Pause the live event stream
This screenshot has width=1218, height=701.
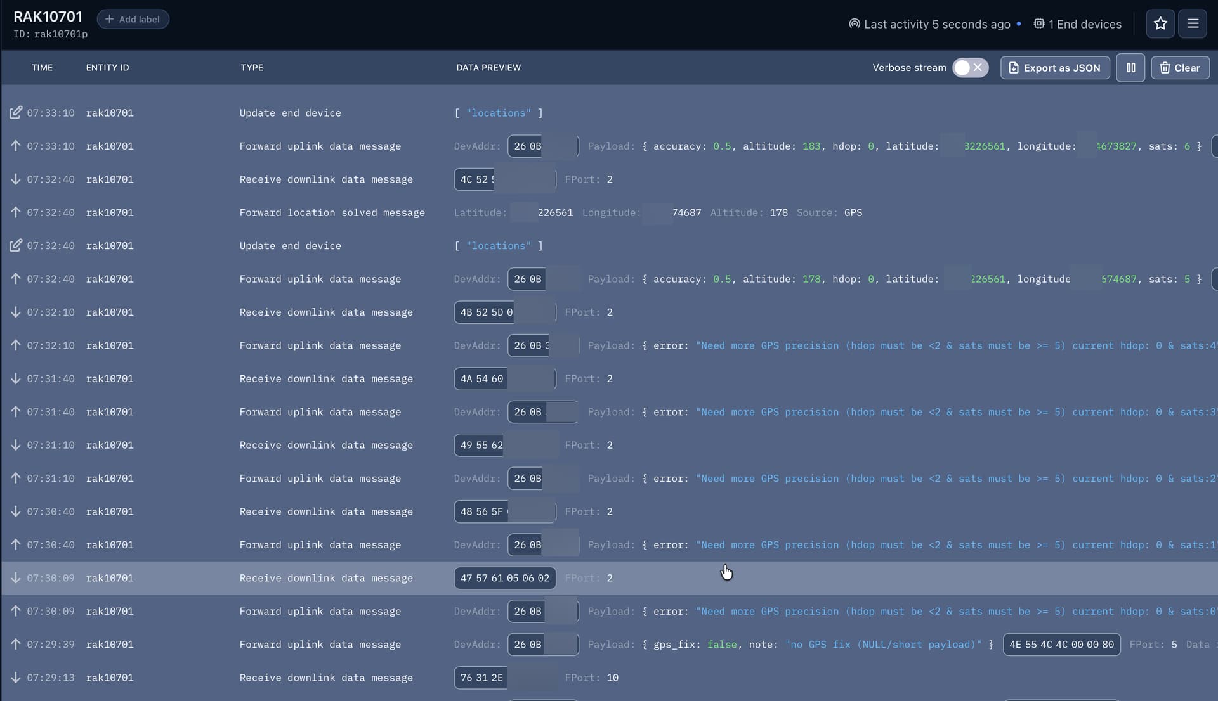tap(1130, 68)
